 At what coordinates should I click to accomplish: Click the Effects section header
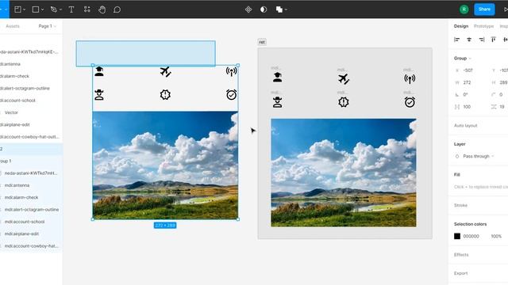[461, 255]
